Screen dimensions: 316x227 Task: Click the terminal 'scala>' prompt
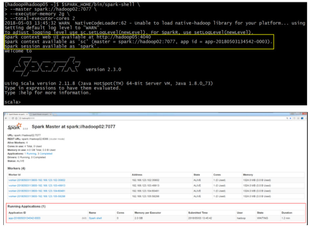[13, 102]
